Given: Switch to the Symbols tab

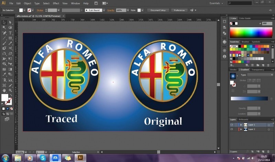Looking at the screenshot, I should point(256,42).
